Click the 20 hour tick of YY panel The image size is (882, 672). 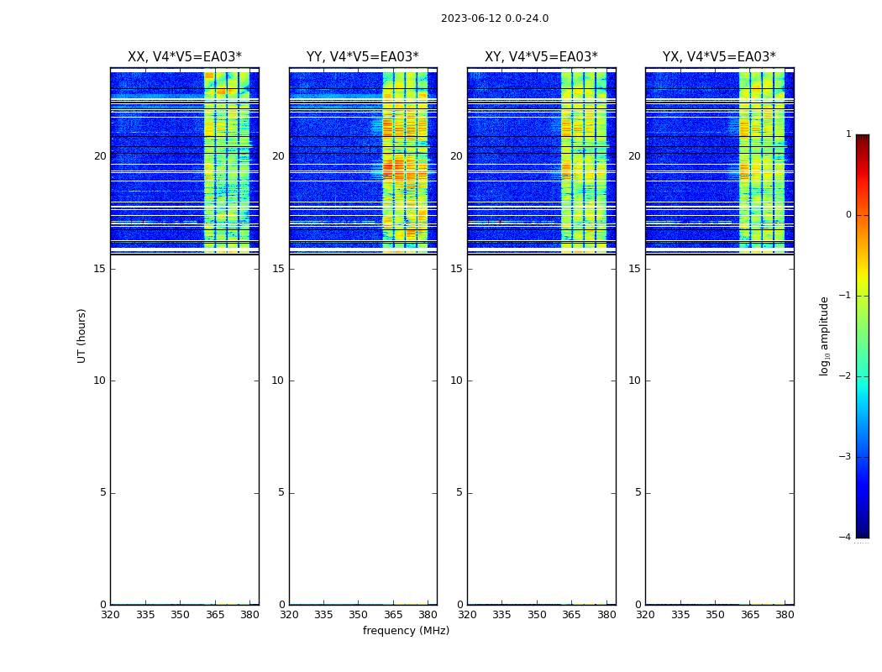(278, 156)
